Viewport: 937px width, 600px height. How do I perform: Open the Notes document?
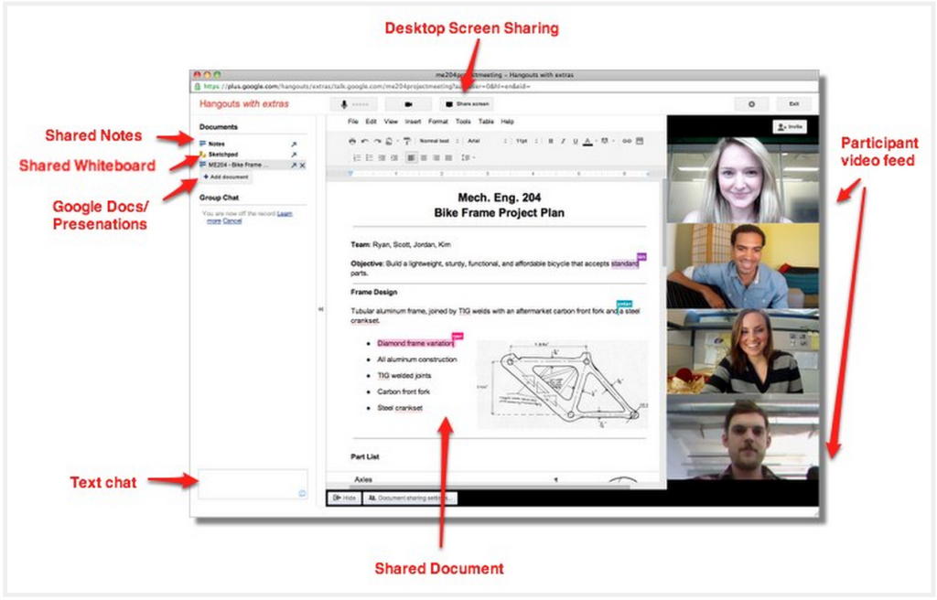[x=216, y=144]
